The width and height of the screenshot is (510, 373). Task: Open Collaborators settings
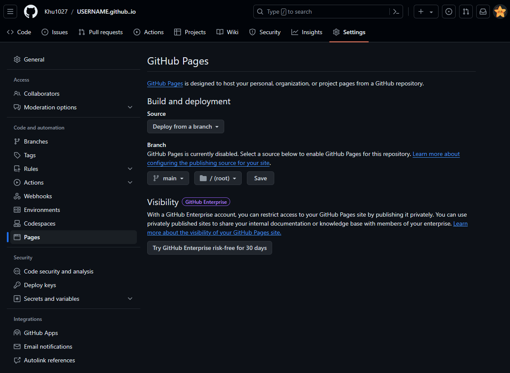pos(74,94)
